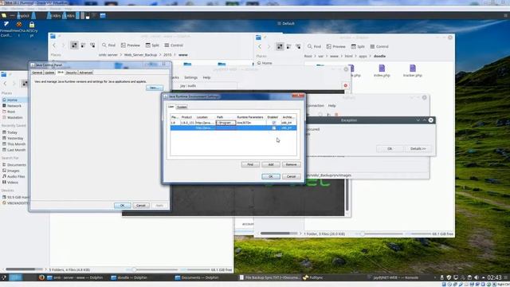Switch doodle Dolphin window to icons view
The width and height of the screenshot is (510, 287).
click(280, 46)
